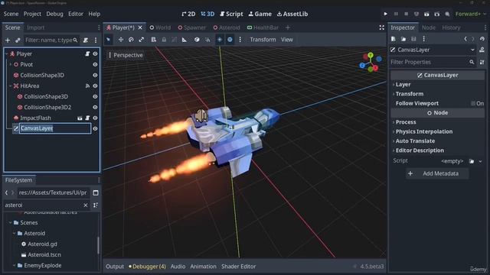Toggle visibility of CanvasLayer node
Viewport: 490px width, 275px height.
click(95, 128)
